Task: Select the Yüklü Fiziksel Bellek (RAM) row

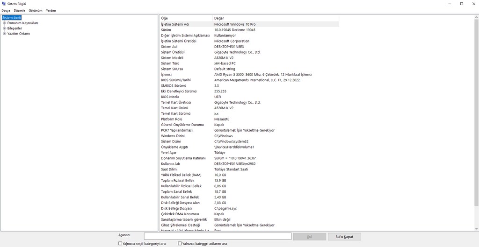Action: 249,175
